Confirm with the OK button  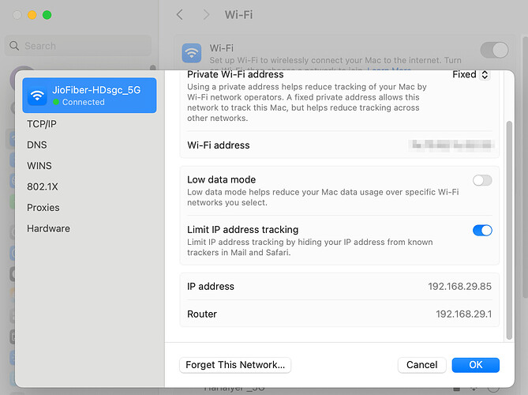(x=475, y=365)
